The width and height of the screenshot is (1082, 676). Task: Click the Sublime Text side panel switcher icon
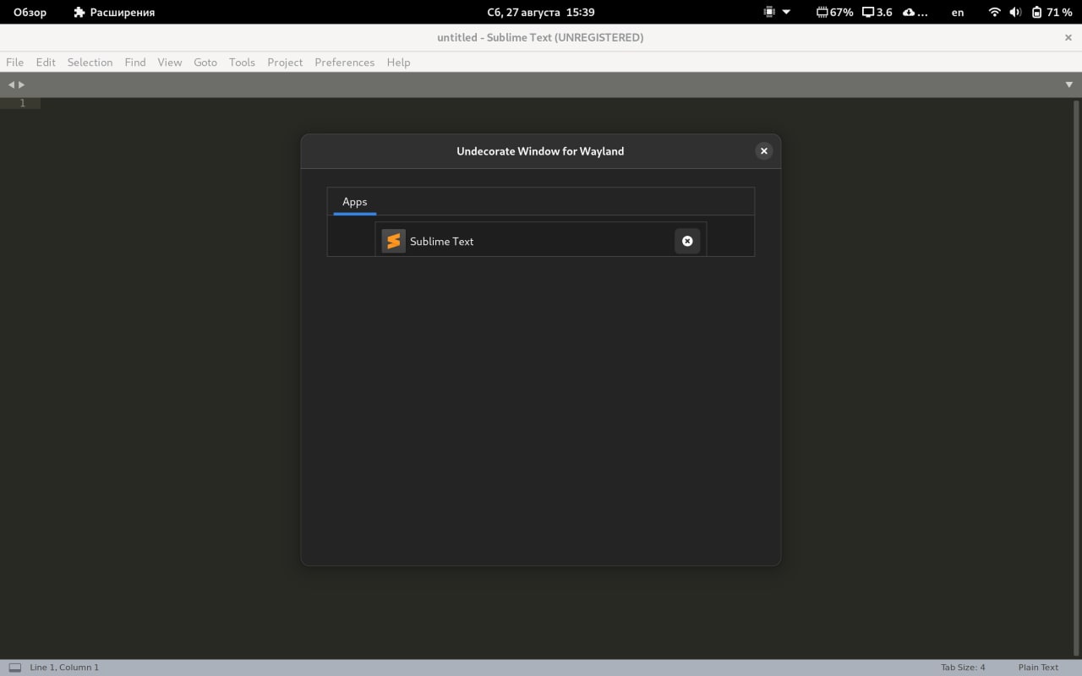(14, 668)
